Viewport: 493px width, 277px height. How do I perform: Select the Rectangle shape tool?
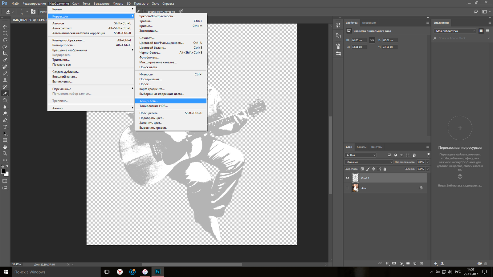click(x=5, y=140)
